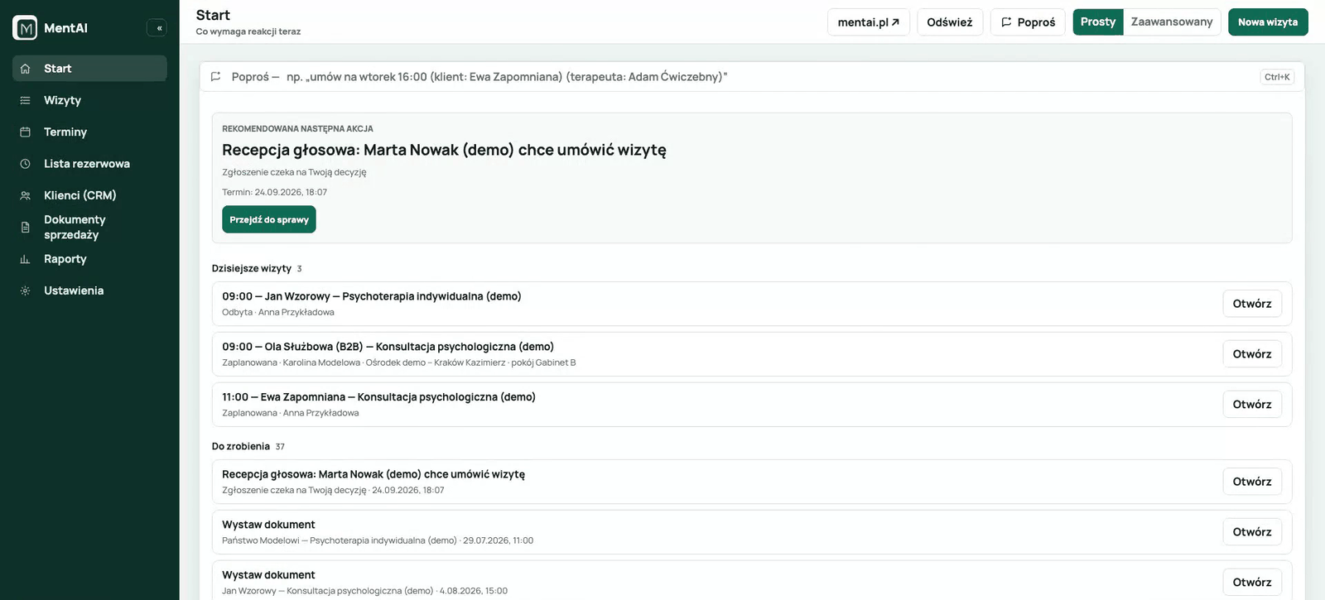Switch to Zaawansowany mode
This screenshot has width=1325, height=600.
click(x=1172, y=22)
